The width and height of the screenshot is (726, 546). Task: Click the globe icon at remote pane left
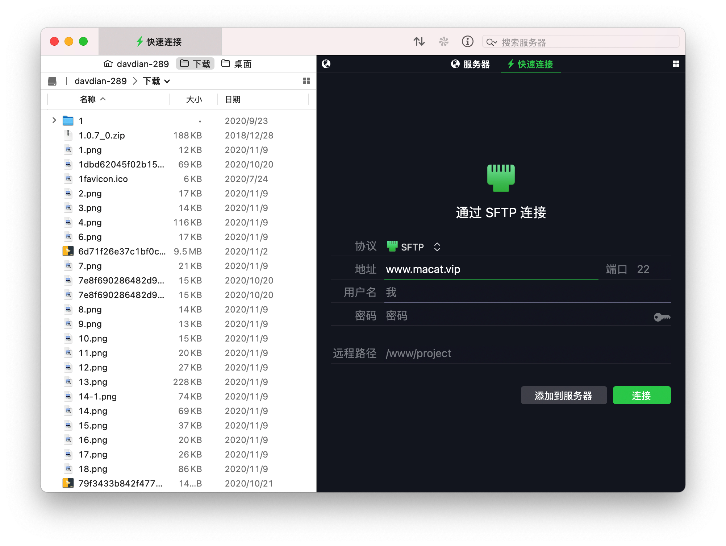tap(326, 64)
